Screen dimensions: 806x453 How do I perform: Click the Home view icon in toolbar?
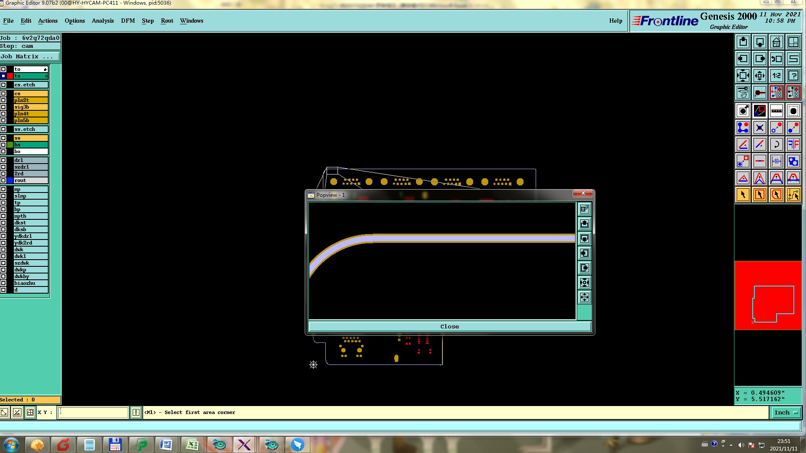[776, 42]
